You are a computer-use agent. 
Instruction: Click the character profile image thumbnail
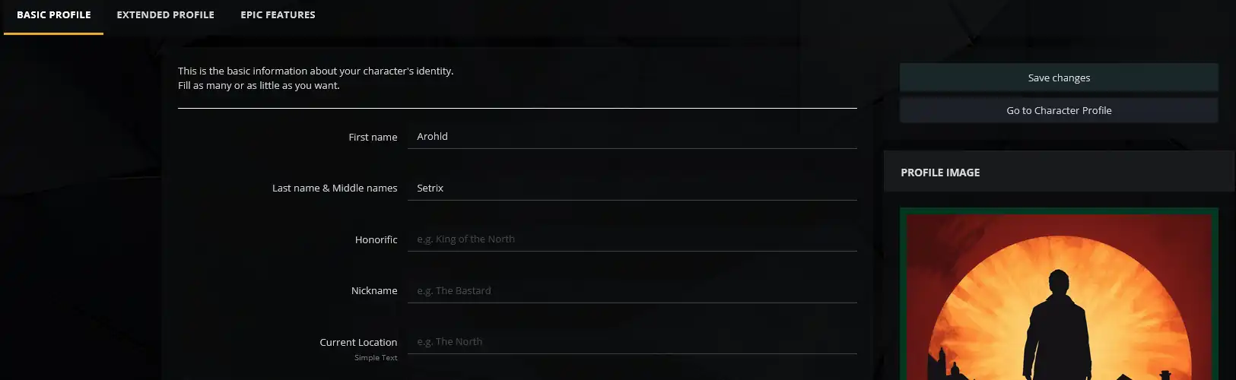[1059, 296]
